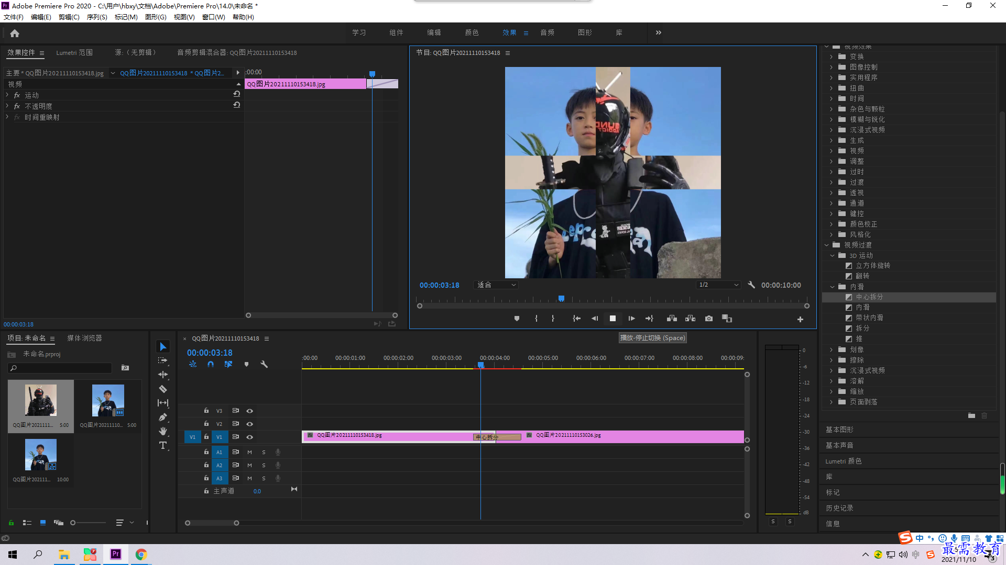1006x565 pixels.
Task: Reset the 运动 effect
Action: pos(237,94)
